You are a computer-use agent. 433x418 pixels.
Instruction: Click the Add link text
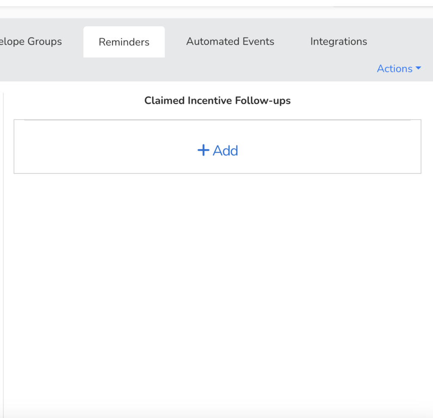[x=225, y=150]
